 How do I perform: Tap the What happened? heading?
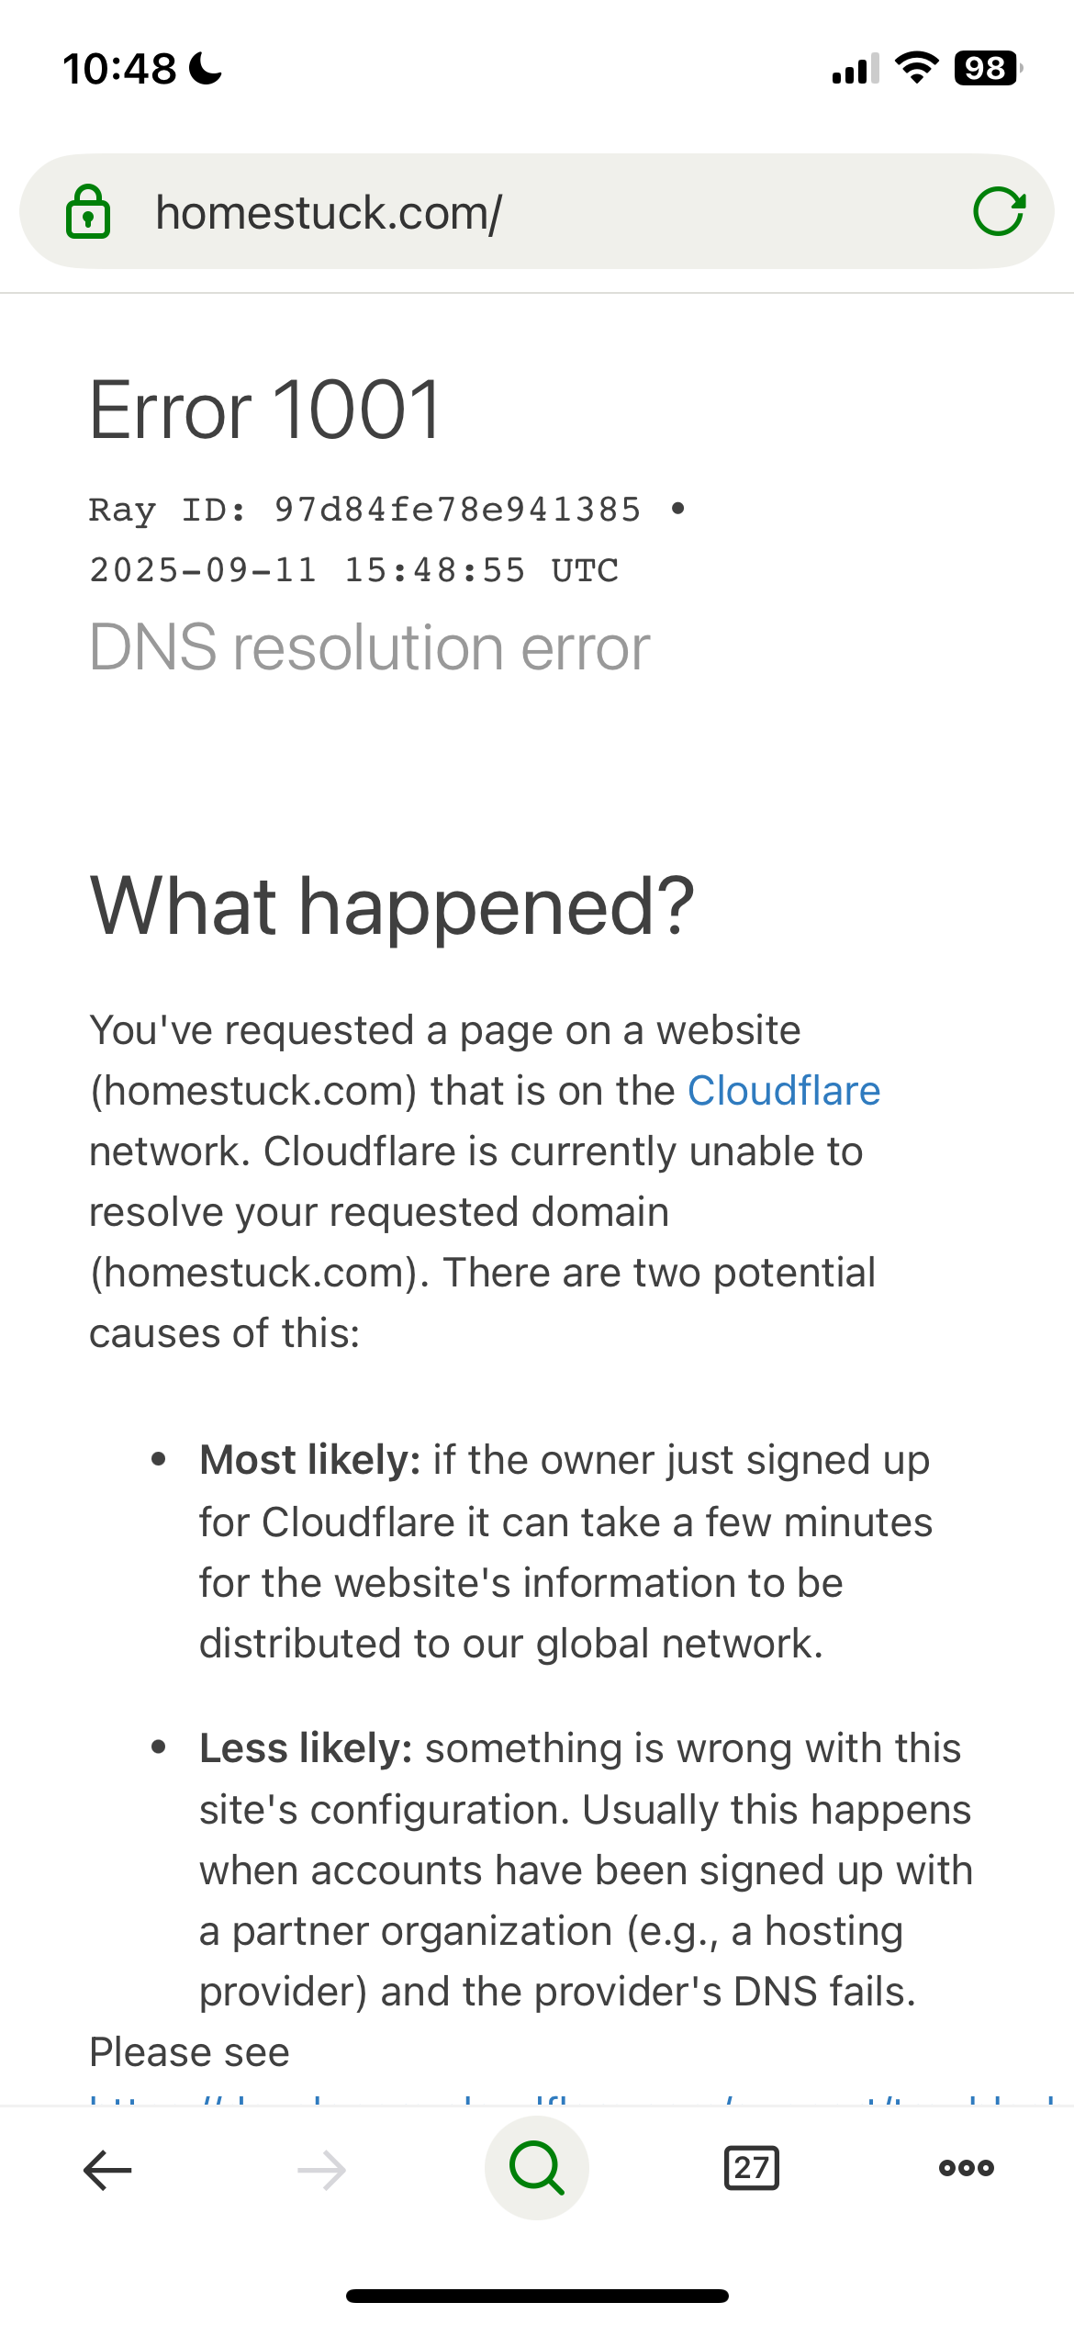[392, 907]
